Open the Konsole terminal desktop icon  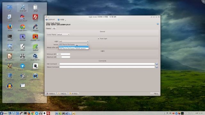click(x=10, y=37)
